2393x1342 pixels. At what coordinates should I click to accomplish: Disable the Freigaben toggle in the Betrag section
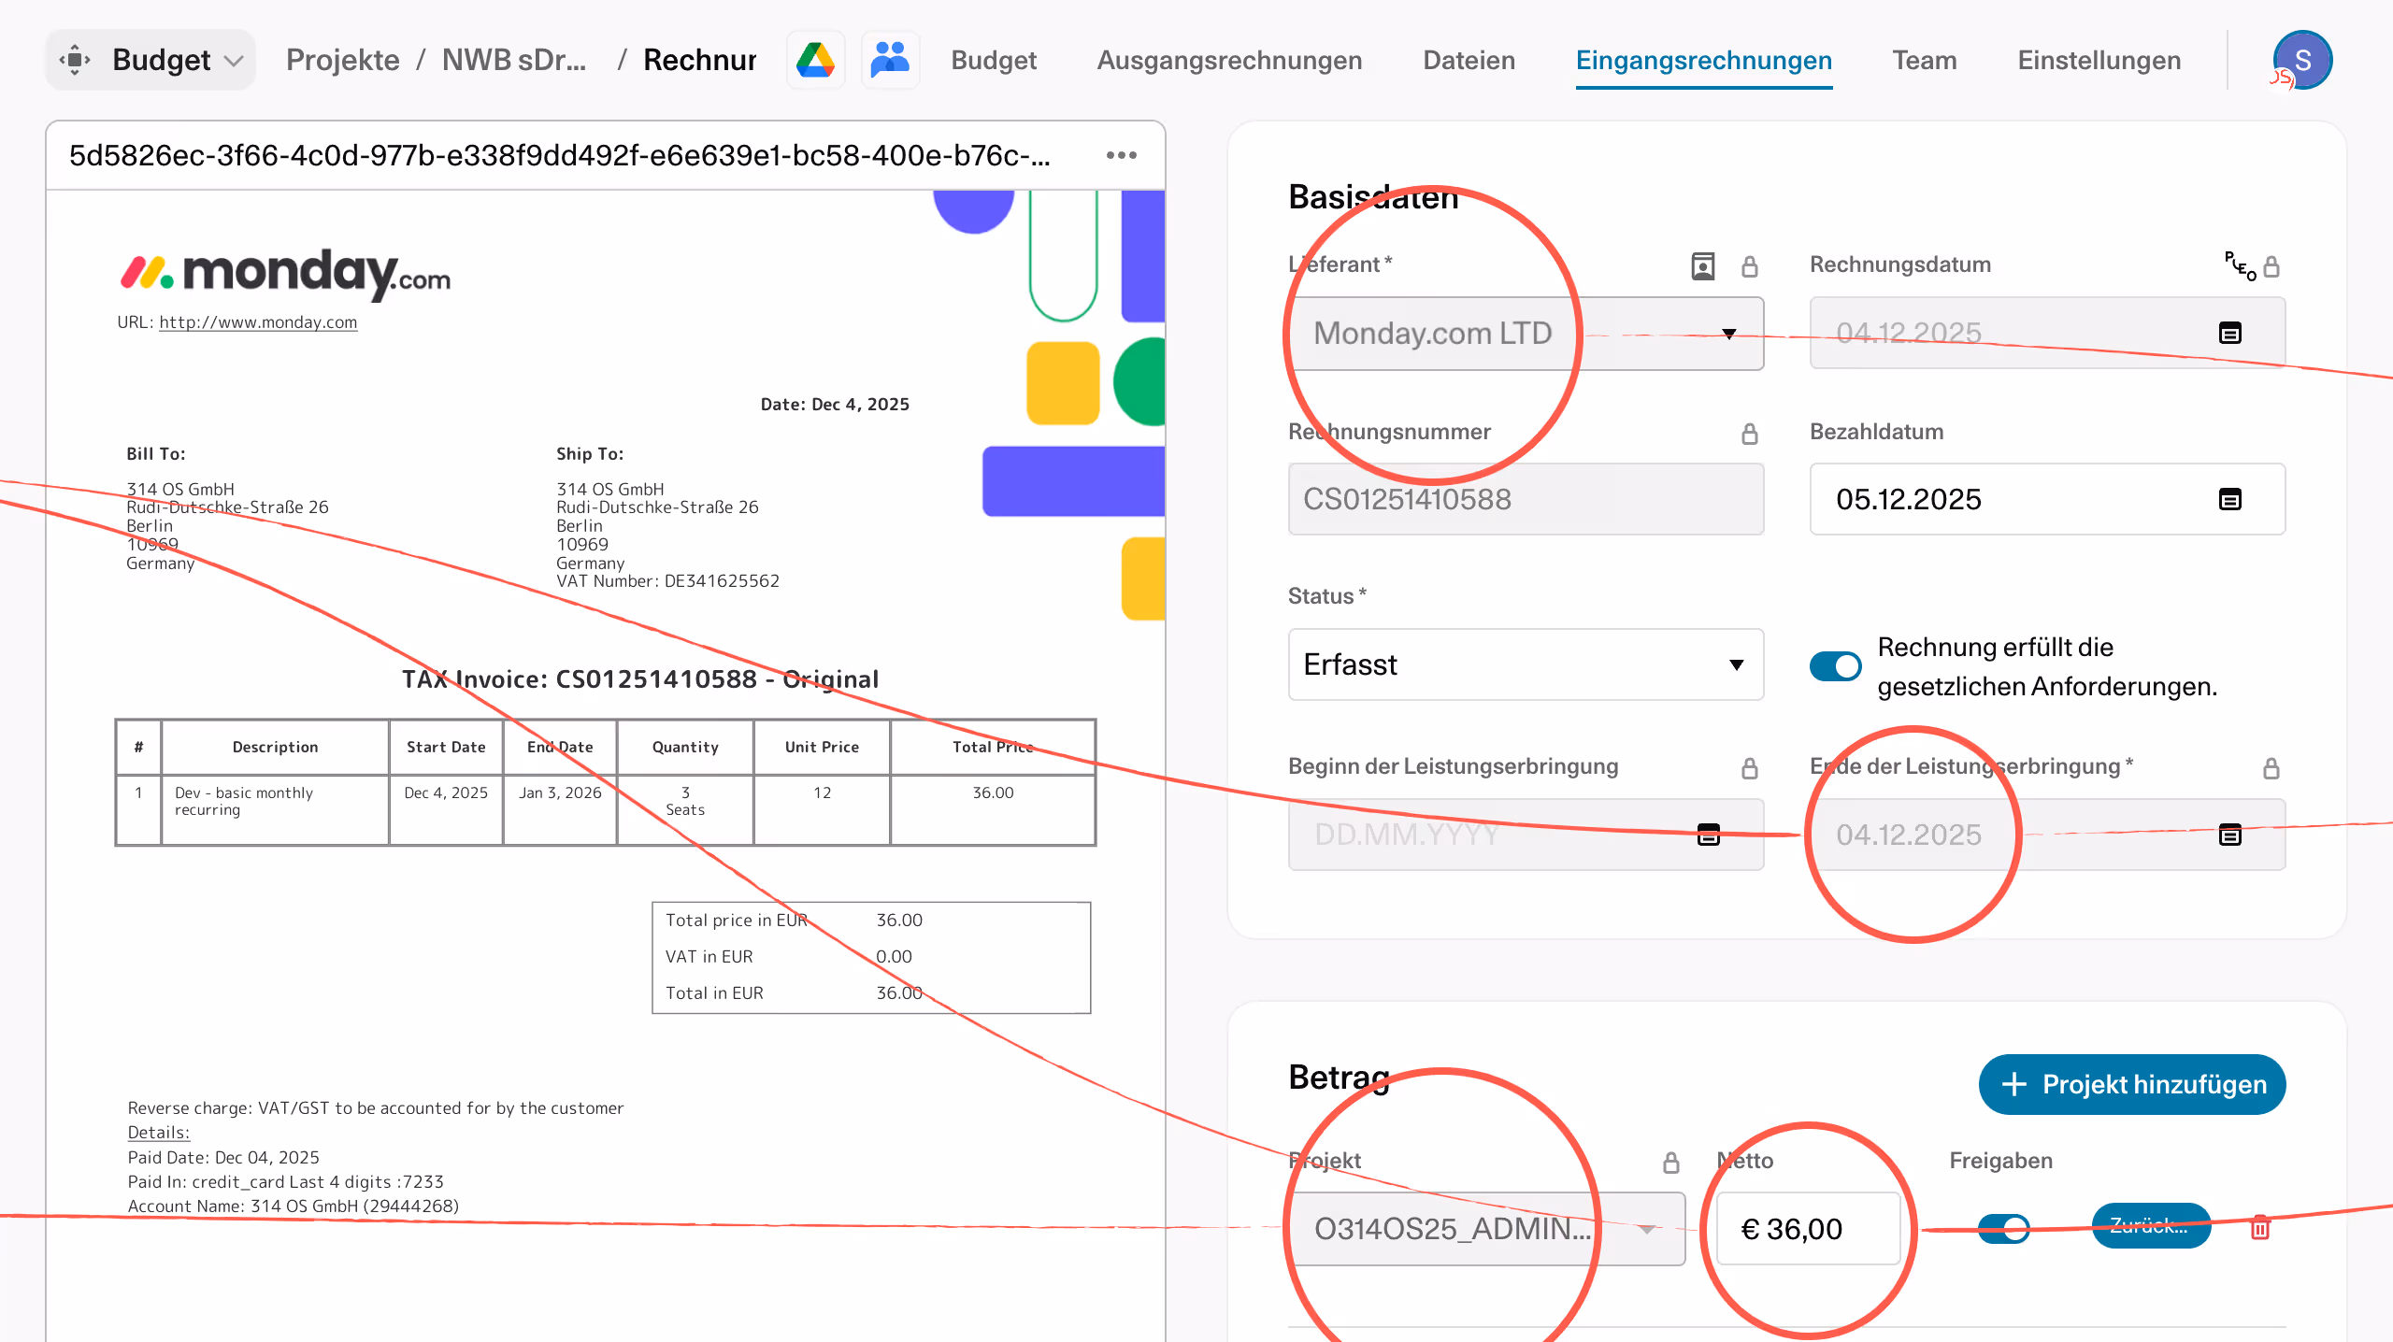[2003, 1229]
